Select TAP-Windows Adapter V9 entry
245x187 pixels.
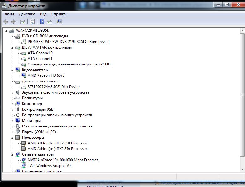coord(49,166)
